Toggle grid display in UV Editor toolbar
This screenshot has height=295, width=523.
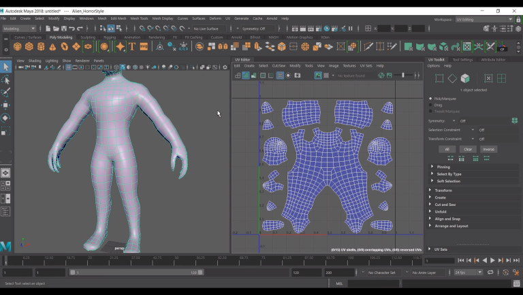[280, 75]
